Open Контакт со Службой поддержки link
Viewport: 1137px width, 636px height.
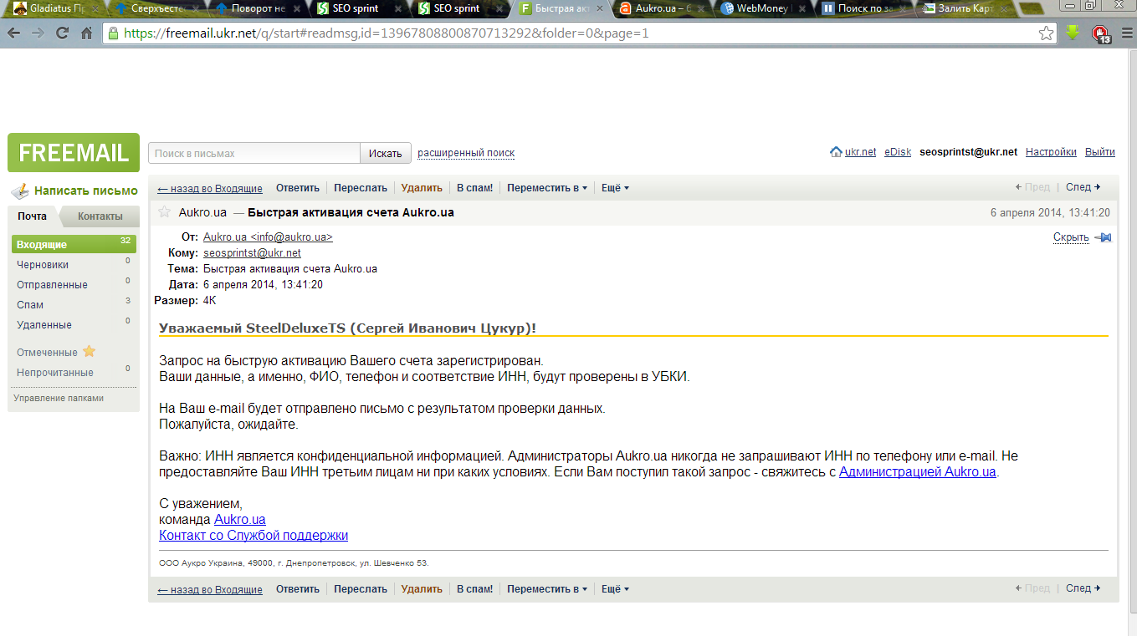click(x=254, y=536)
